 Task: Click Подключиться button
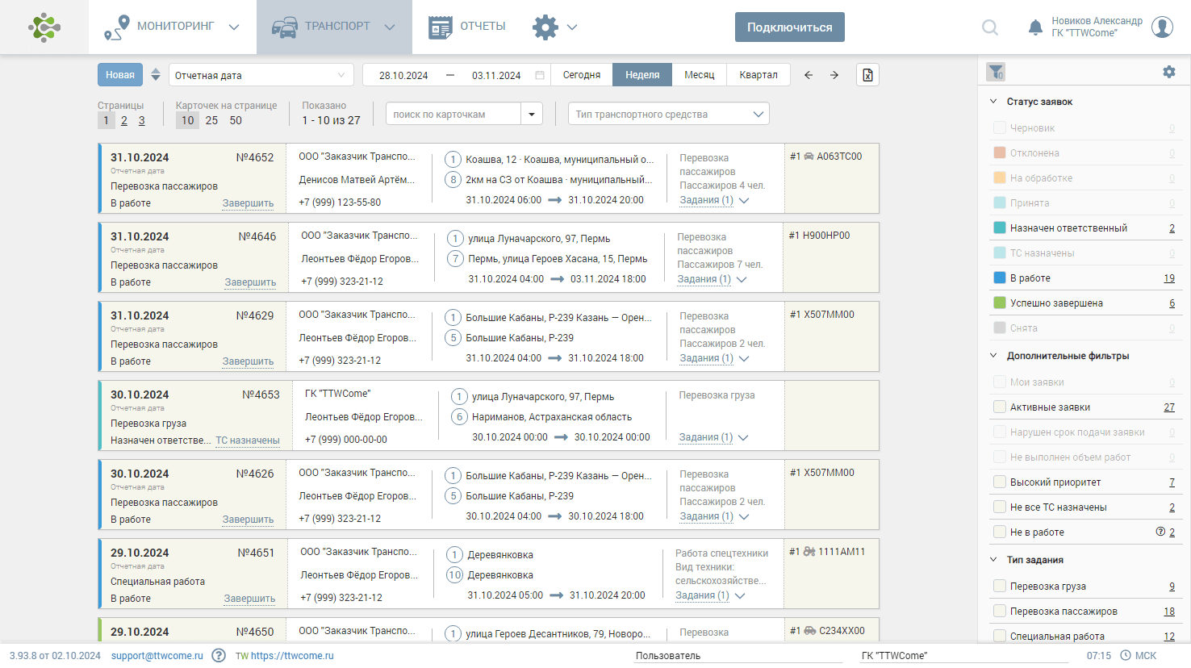(x=790, y=27)
